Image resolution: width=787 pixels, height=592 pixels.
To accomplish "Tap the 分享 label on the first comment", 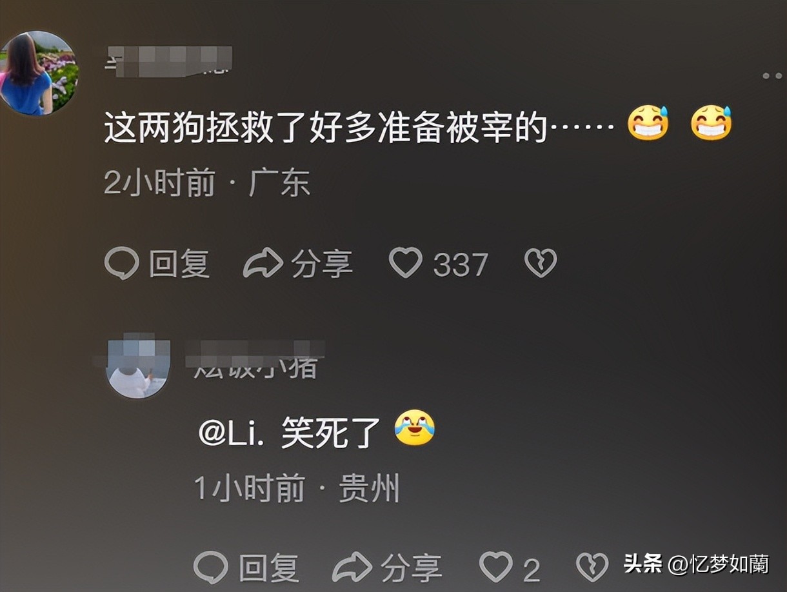I will 322,264.
